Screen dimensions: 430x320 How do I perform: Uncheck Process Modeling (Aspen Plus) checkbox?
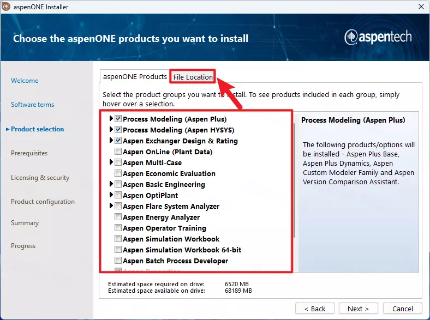(x=118, y=119)
